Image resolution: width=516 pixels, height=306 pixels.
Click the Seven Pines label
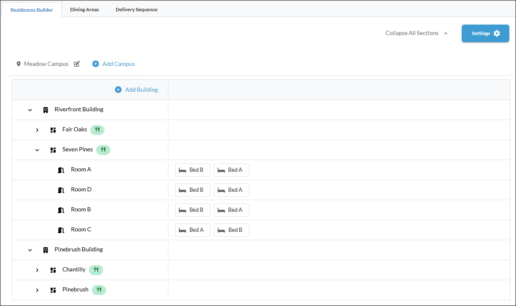pyautogui.click(x=78, y=150)
